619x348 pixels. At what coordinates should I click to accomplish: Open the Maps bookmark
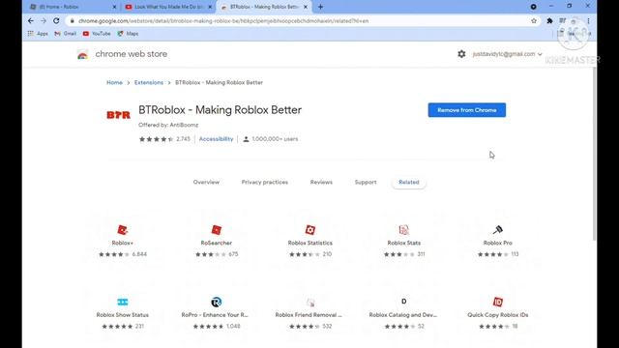coord(128,34)
